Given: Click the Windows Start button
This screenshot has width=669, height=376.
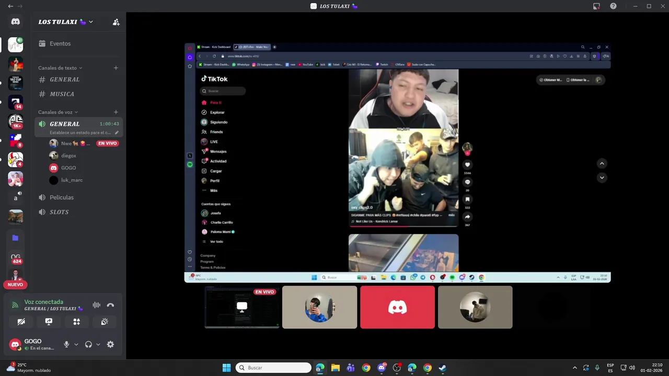Looking at the screenshot, I should pos(226,368).
